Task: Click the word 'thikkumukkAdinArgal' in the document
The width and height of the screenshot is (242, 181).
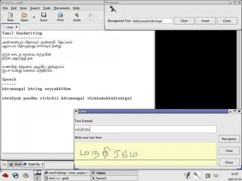Action: click(109, 98)
